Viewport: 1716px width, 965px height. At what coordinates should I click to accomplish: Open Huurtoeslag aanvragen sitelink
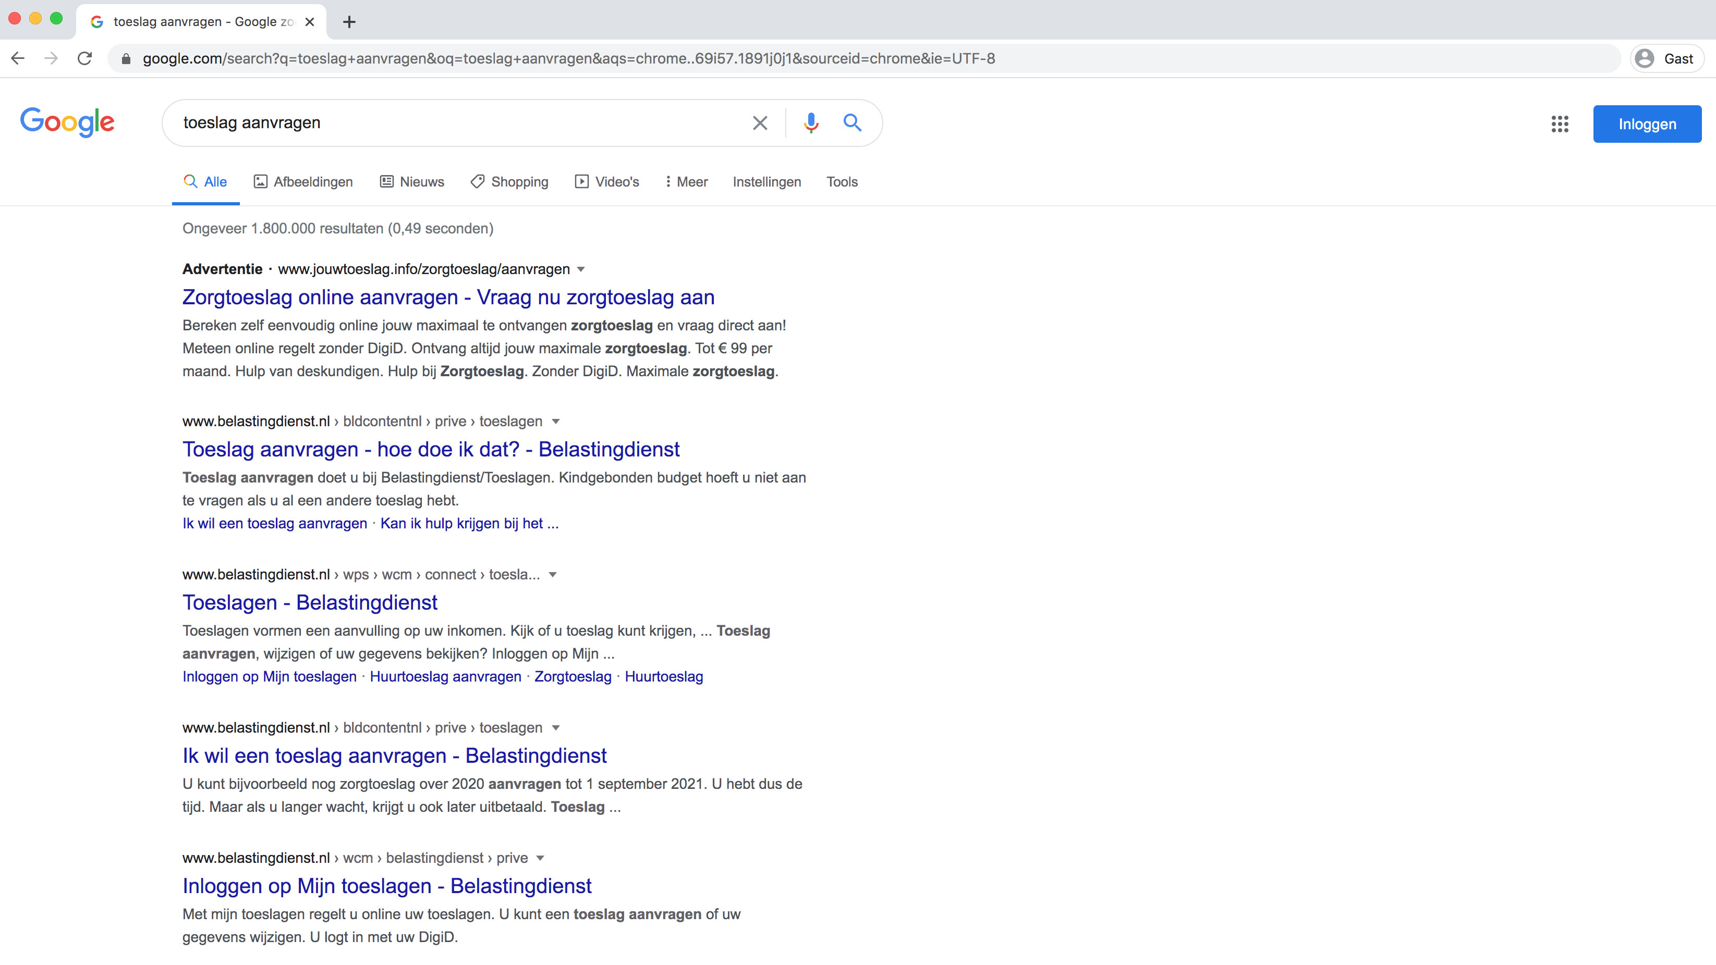click(x=445, y=676)
